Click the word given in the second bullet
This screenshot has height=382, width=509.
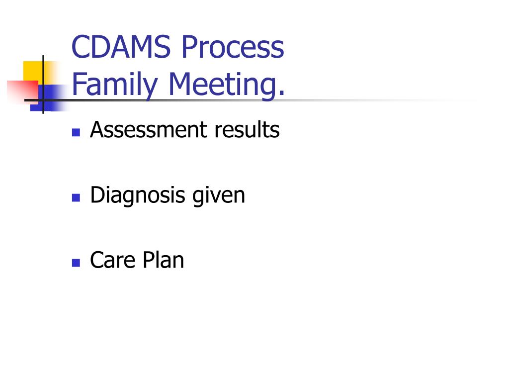(219, 195)
